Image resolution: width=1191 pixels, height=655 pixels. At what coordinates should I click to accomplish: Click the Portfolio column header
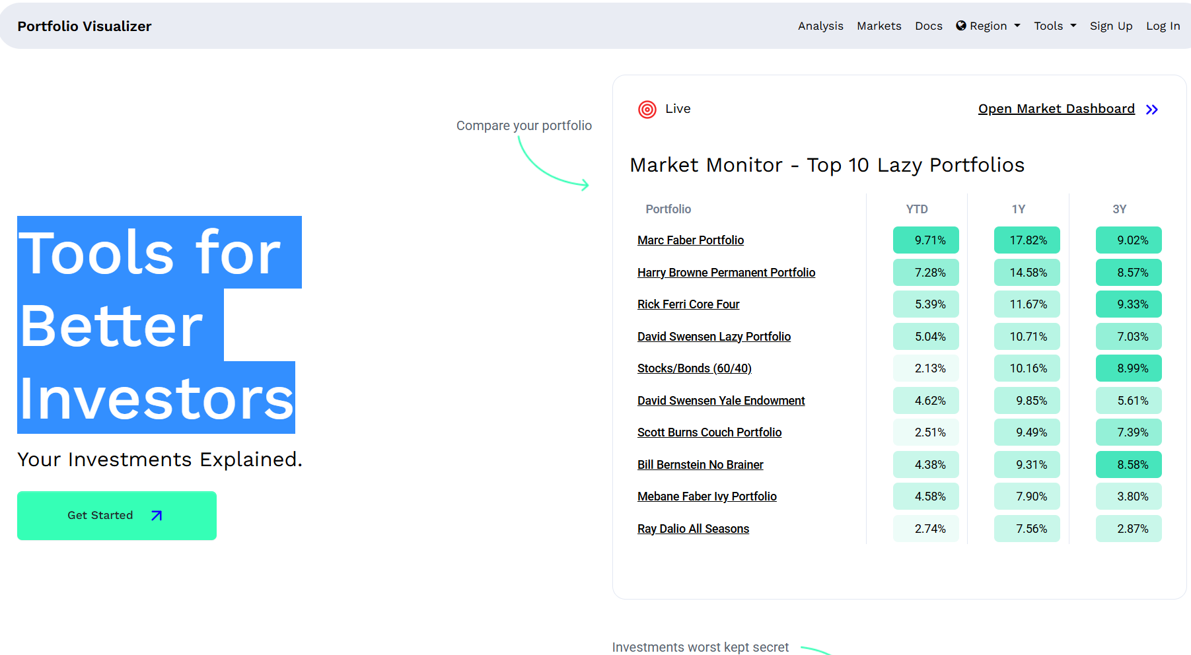[668, 209]
